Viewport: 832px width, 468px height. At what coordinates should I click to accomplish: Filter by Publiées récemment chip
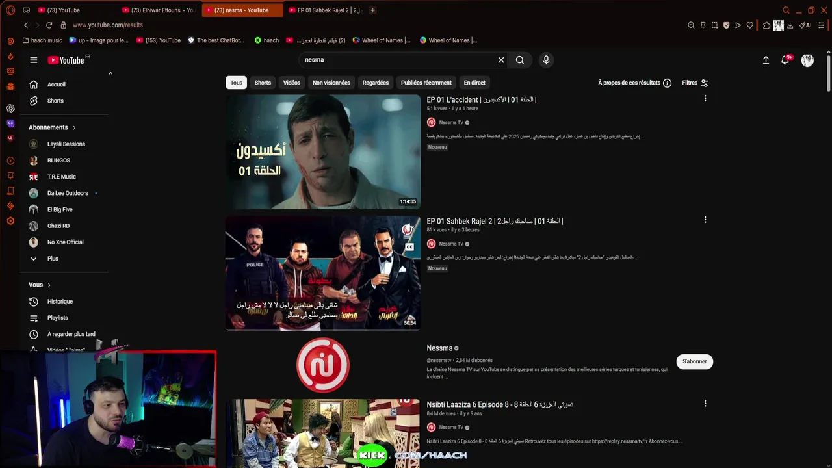pos(426,83)
